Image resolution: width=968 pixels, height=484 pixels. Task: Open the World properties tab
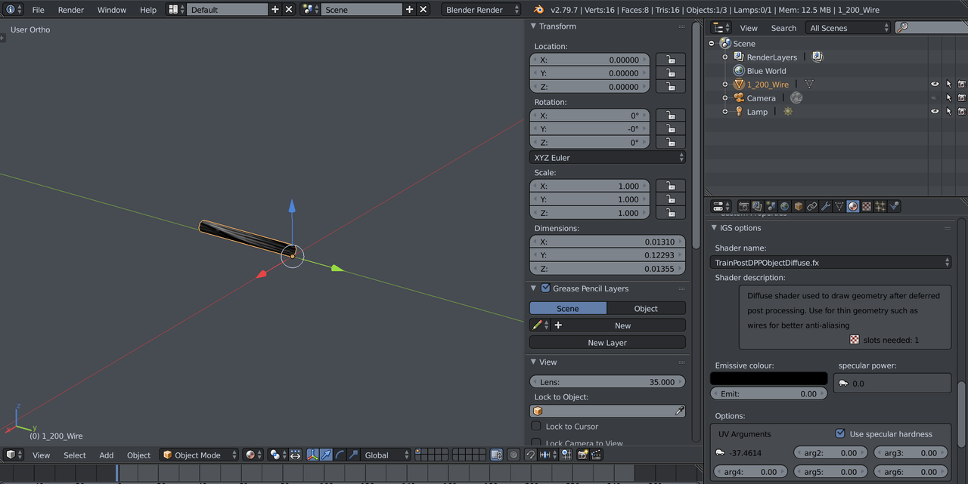pyautogui.click(x=785, y=206)
